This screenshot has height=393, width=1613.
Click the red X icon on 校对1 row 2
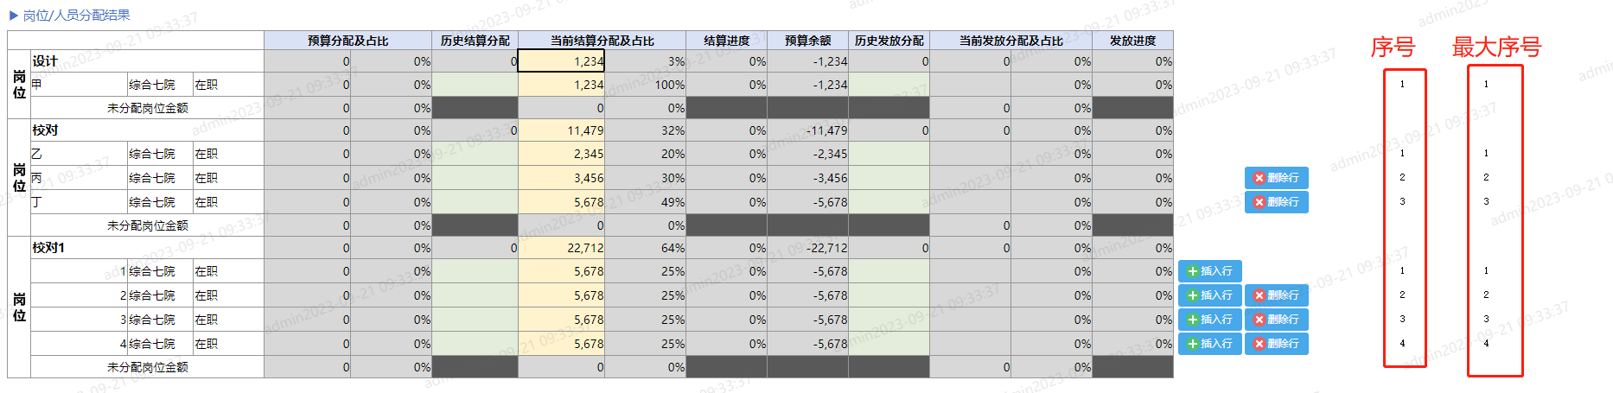1259,295
